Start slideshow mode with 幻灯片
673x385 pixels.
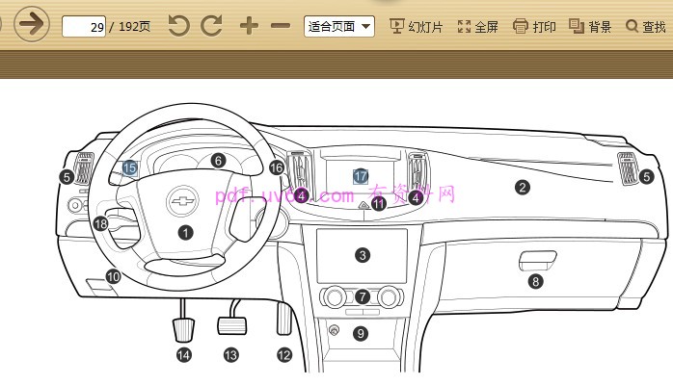[417, 26]
